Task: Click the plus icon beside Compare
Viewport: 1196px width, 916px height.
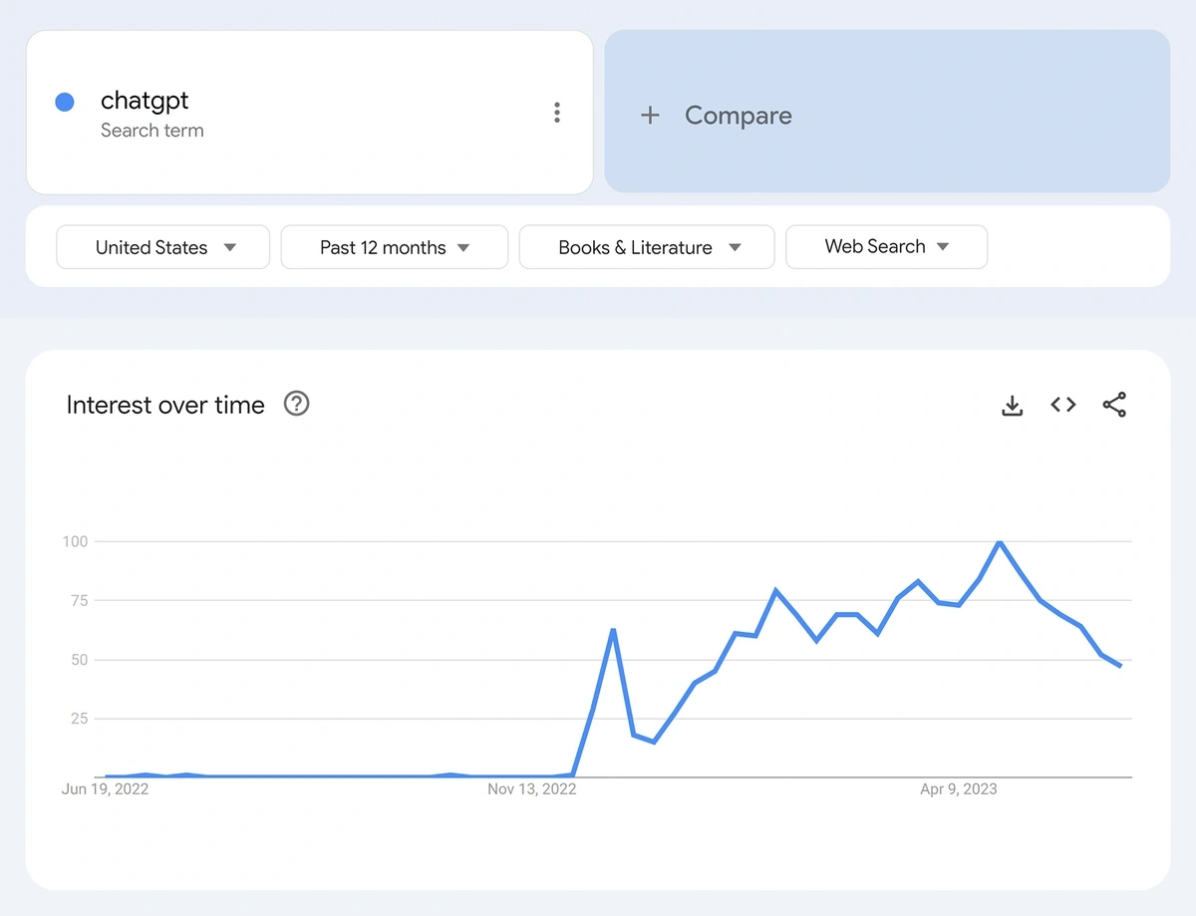Action: tap(650, 116)
